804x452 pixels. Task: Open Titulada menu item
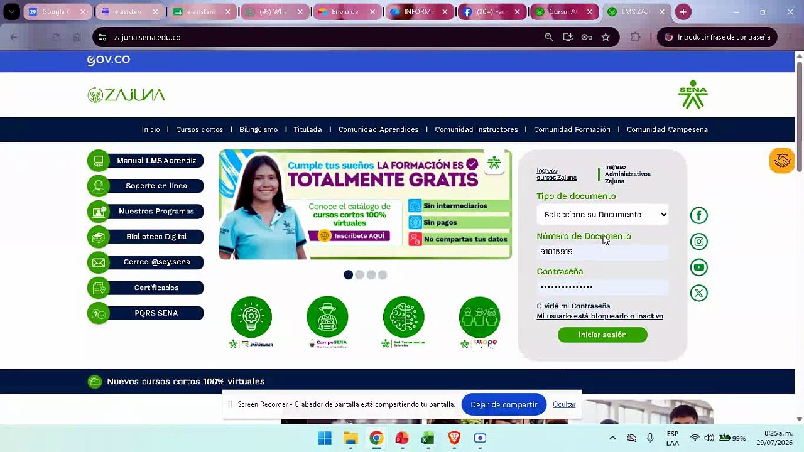point(308,129)
